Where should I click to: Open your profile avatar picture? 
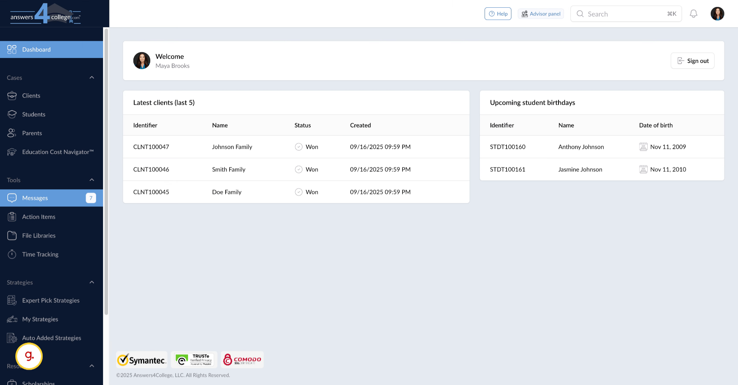717,13
